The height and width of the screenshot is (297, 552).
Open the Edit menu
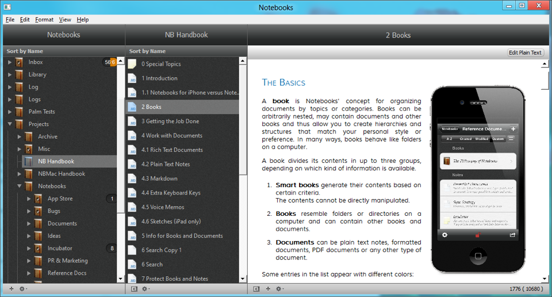click(x=25, y=20)
